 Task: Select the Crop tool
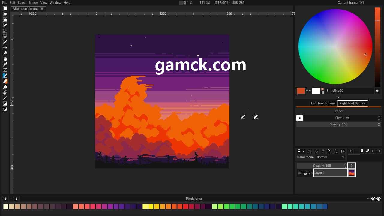(x=5, y=70)
